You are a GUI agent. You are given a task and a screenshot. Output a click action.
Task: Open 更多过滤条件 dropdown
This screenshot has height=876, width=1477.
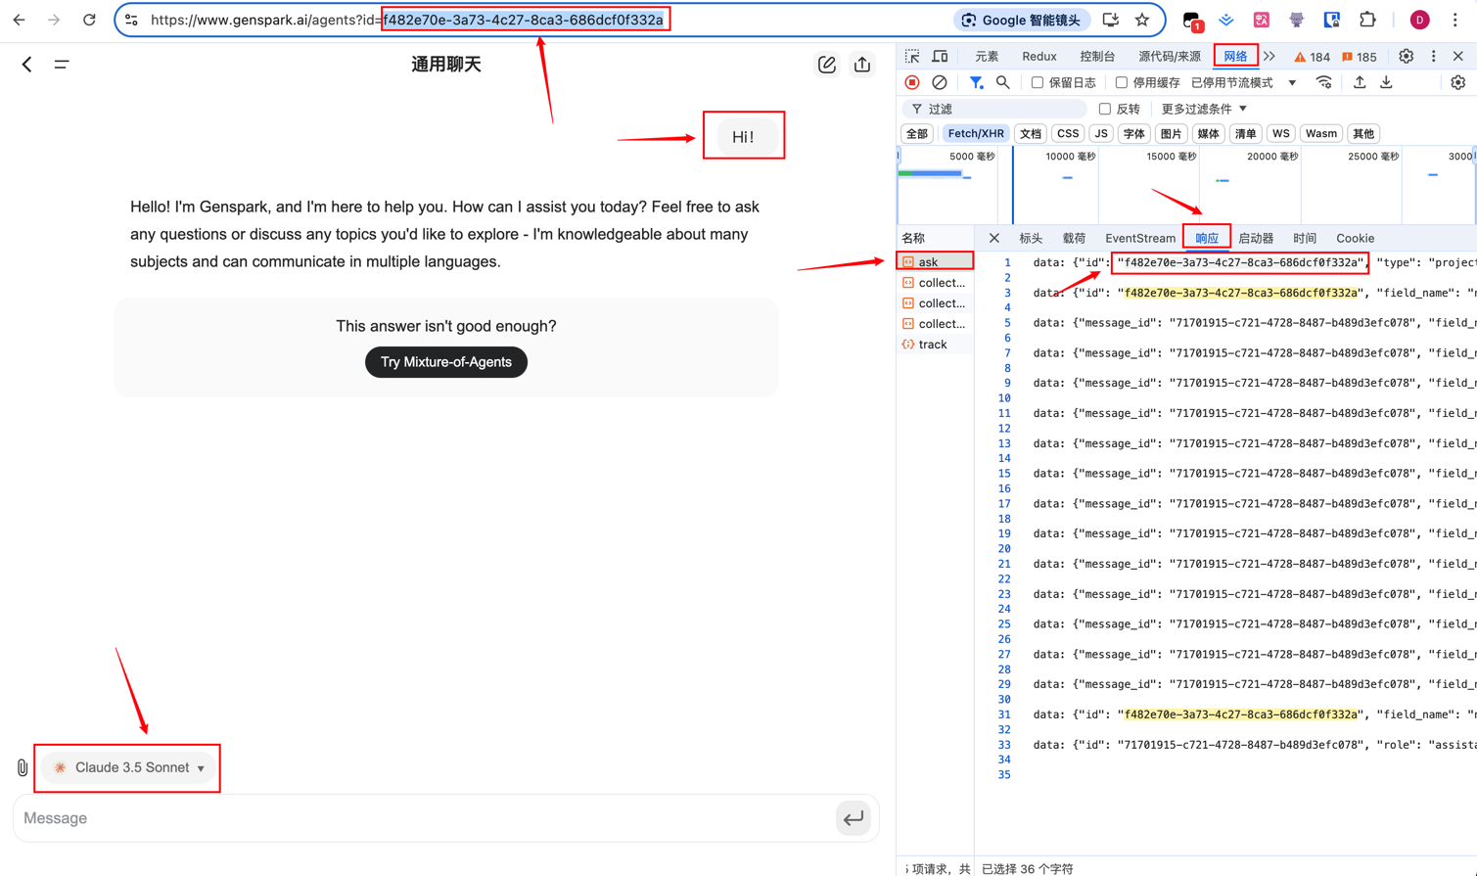[1204, 110]
